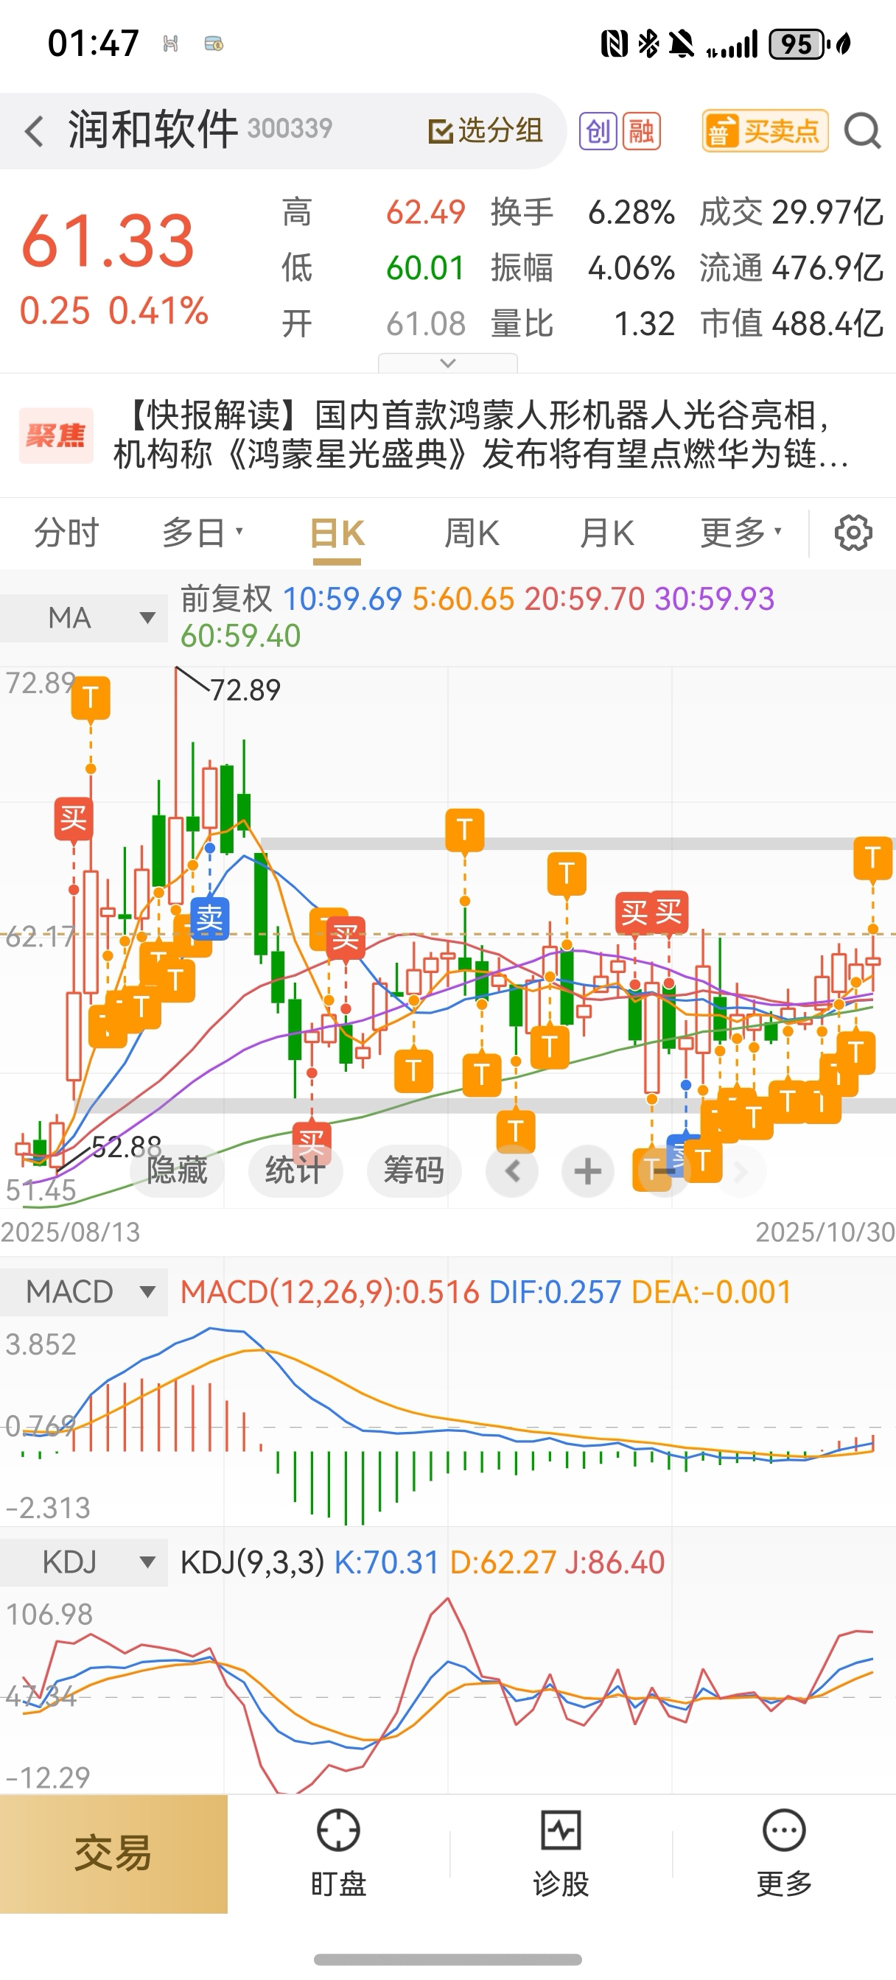
Task: Tap the paired 买买 markers above candles
Action: click(x=651, y=913)
